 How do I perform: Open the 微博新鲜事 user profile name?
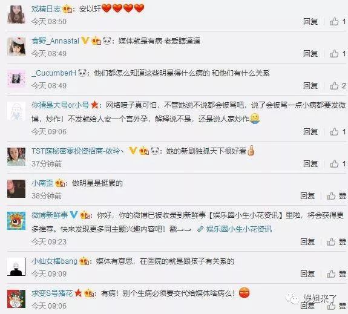pyautogui.click(x=50, y=215)
